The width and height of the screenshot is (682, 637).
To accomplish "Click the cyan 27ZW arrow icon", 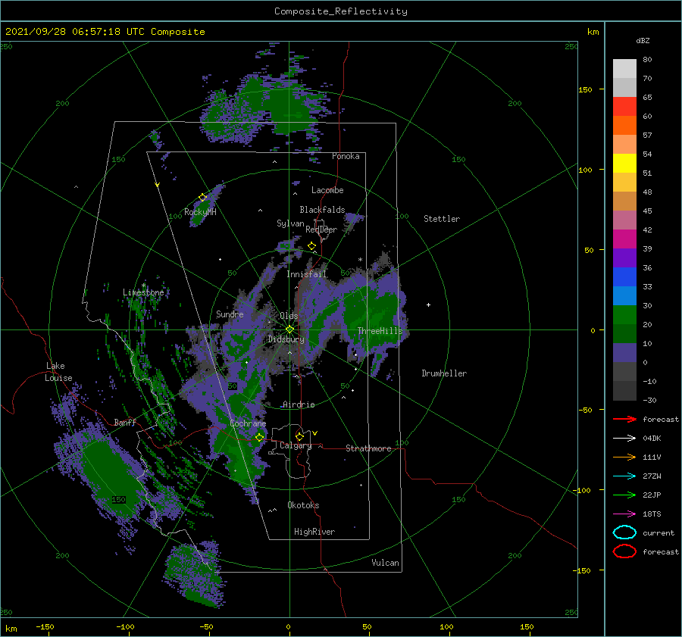I will coord(624,476).
